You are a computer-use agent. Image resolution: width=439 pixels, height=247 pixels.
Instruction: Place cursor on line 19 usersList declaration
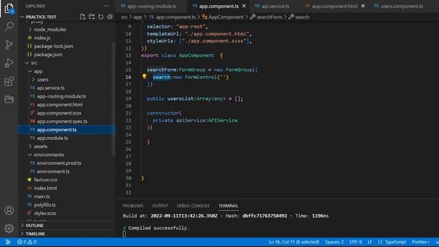(x=195, y=99)
